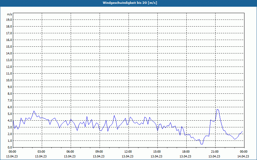Click the 13.04.23 date under 15:00
The height and width of the screenshot is (160, 257).
156,156
